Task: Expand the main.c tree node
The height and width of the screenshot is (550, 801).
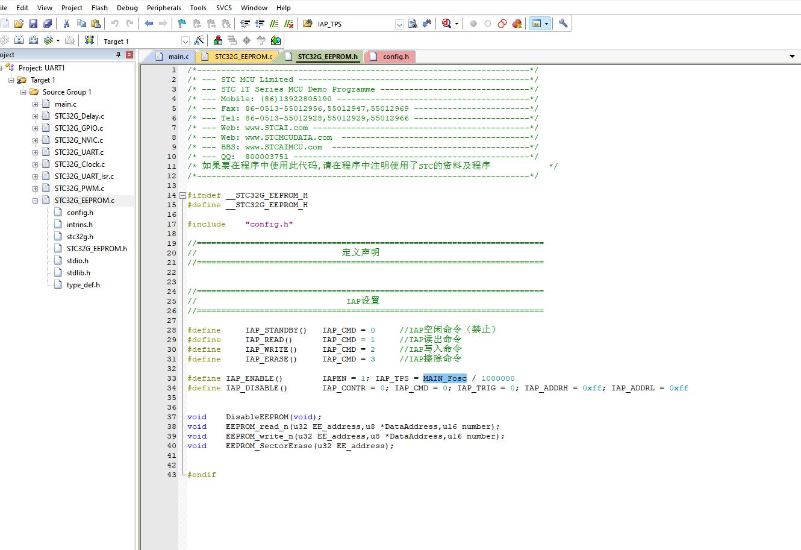Action: [x=35, y=104]
